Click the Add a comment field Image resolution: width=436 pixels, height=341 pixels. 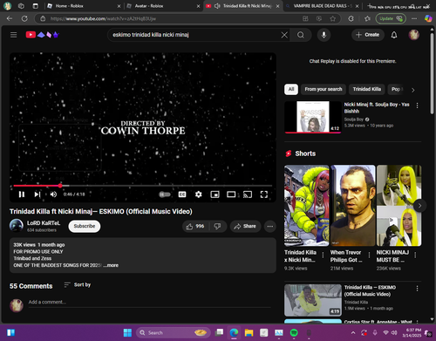click(x=149, y=303)
